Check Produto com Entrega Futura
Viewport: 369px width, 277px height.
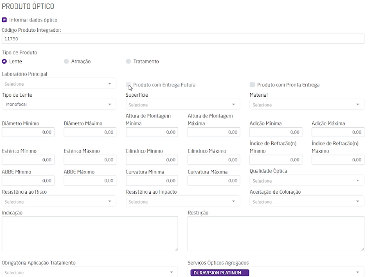tap(128, 85)
